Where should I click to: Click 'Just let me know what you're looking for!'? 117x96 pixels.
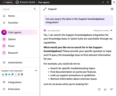tap(66, 84)
